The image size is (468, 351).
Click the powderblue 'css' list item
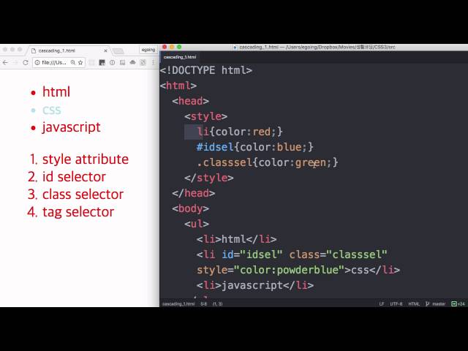(x=52, y=110)
